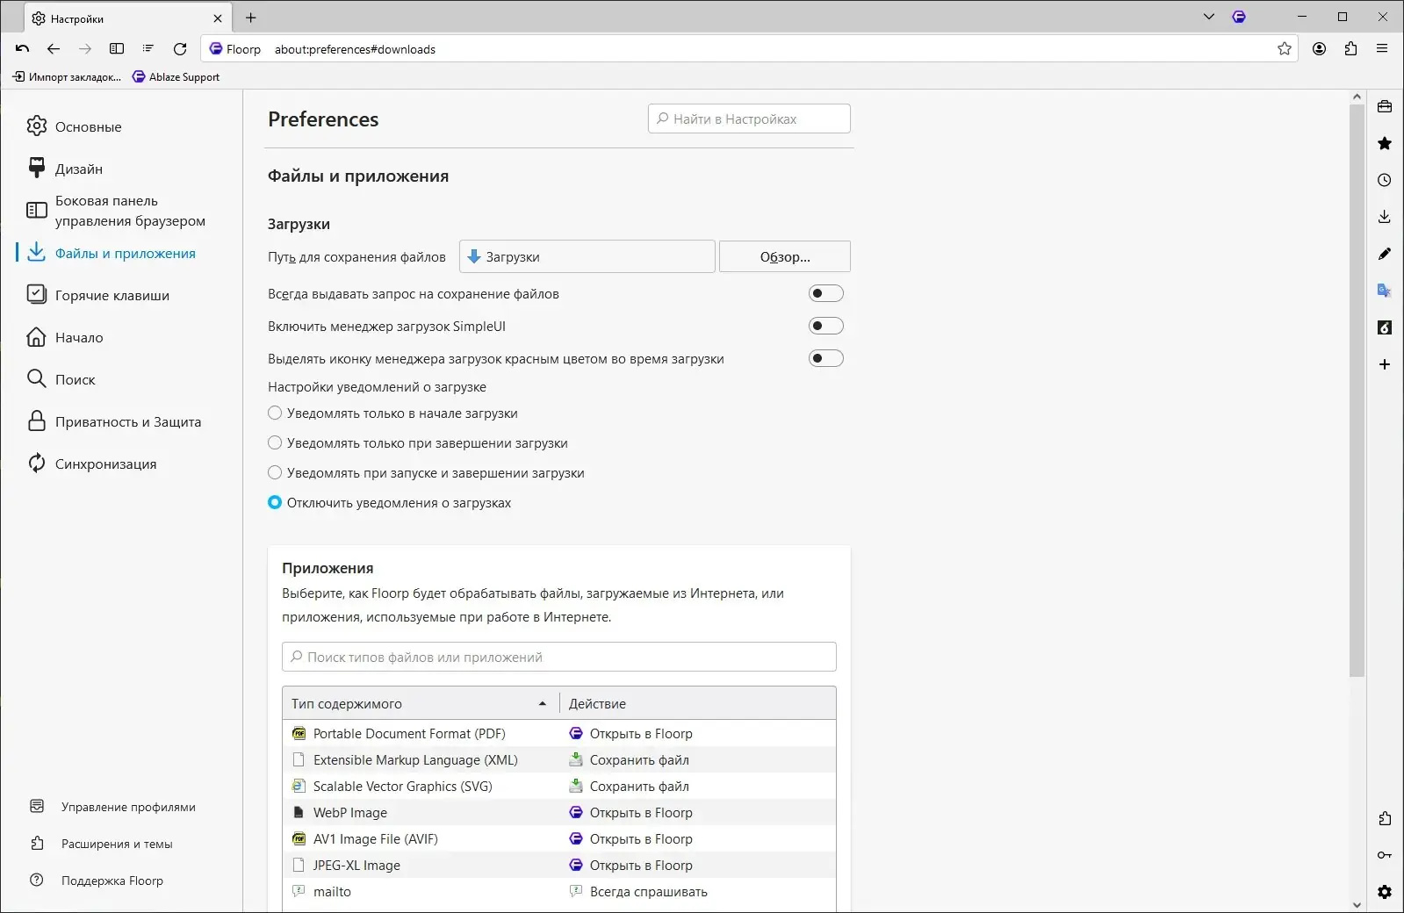Open history clock icon in right sidebar

coord(1385,180)
